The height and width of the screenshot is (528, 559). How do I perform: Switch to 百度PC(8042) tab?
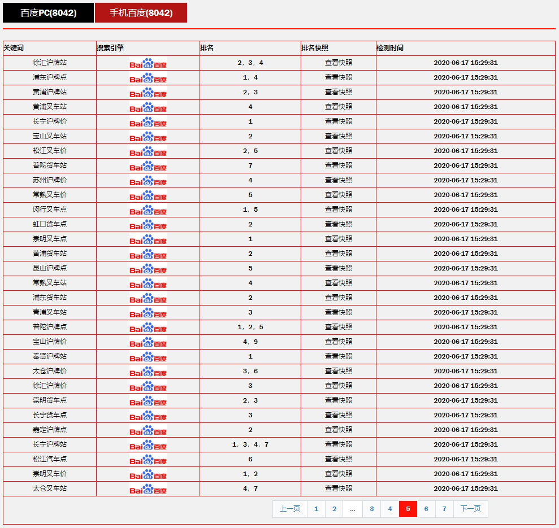[49, 13]
